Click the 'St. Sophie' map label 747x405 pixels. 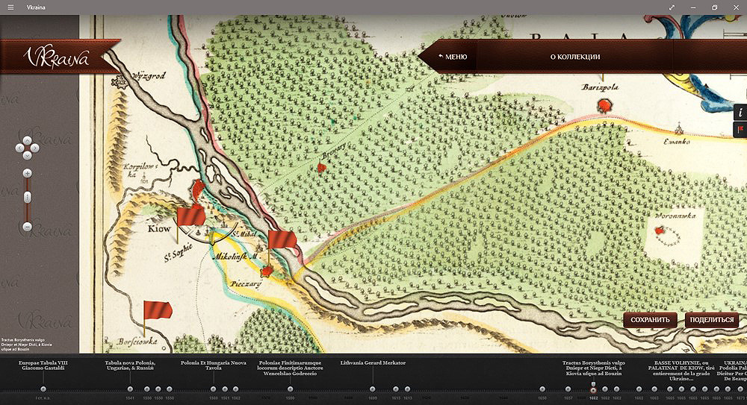pyautogui.click(x=179, y=252)
